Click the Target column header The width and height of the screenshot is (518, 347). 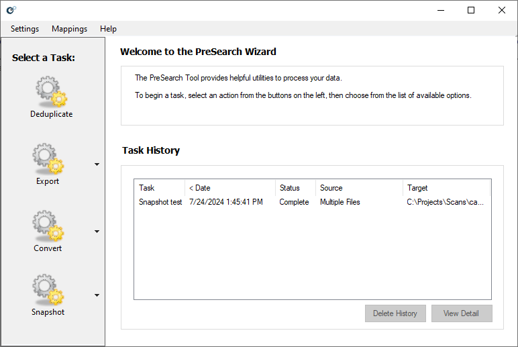pos(446,188)
